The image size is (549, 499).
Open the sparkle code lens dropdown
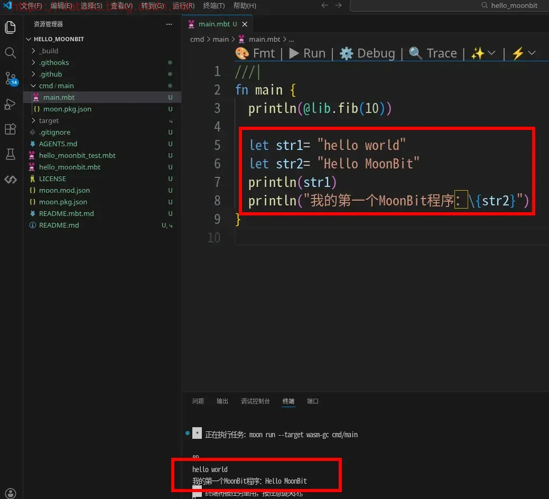(x=483, y=53)
